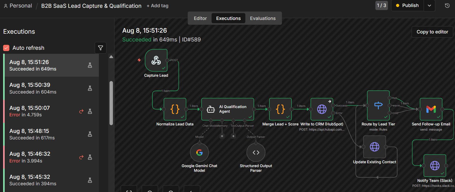Expand the Publish dropdown arrow
455x192 pixels.
[x=430, y=5]
